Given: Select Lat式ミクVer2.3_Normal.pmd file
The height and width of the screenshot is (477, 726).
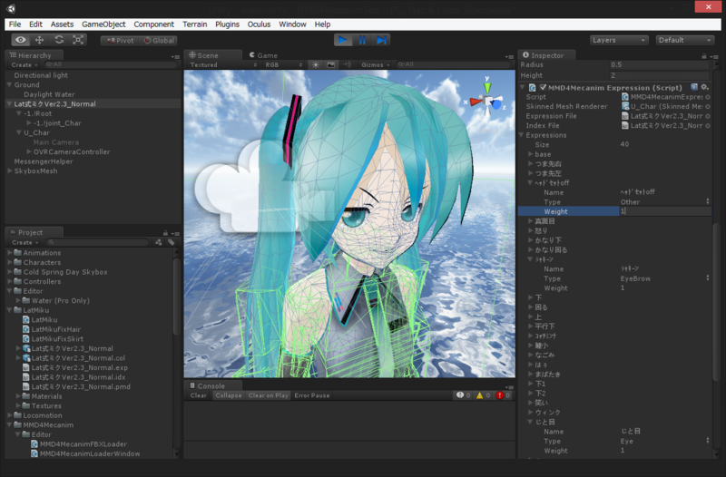Looking at the screenshot, I should point(81,387).
